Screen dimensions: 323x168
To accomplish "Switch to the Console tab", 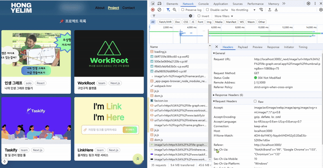I will pyautogui.click(x=203, y=4).
